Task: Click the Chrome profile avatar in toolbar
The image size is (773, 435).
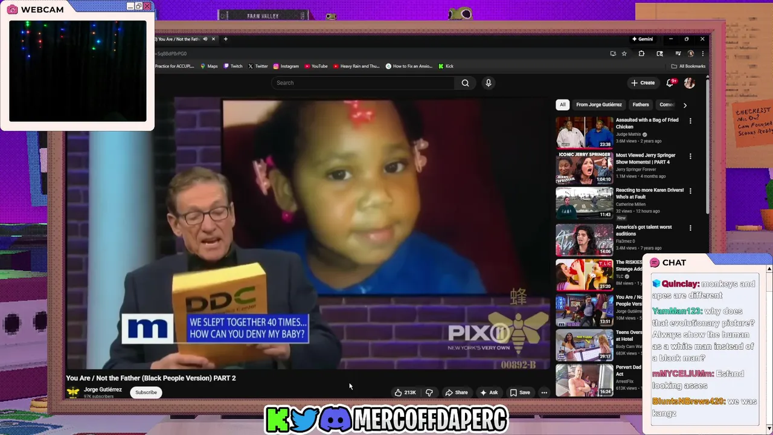Action: tap(691, 53)
